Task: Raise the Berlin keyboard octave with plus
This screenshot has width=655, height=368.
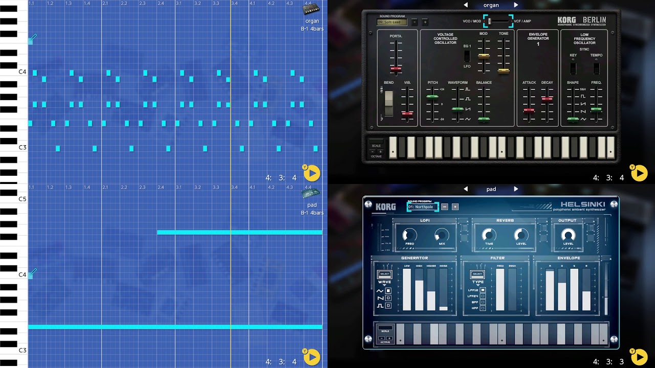Action: (380, 152)
